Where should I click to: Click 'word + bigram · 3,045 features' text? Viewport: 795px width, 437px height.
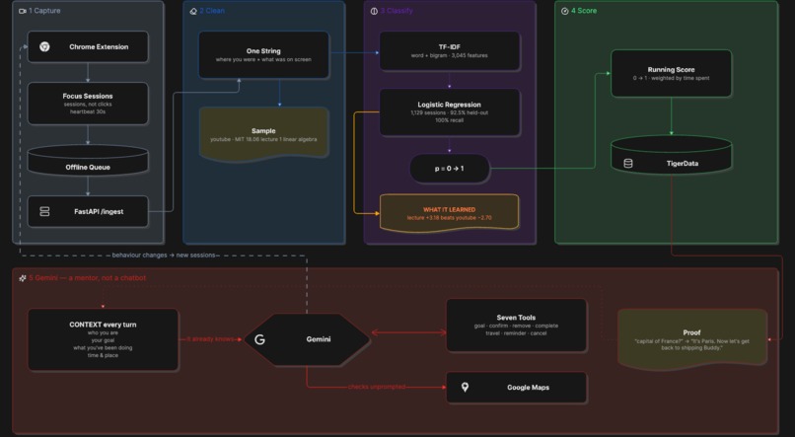point(449,55)
